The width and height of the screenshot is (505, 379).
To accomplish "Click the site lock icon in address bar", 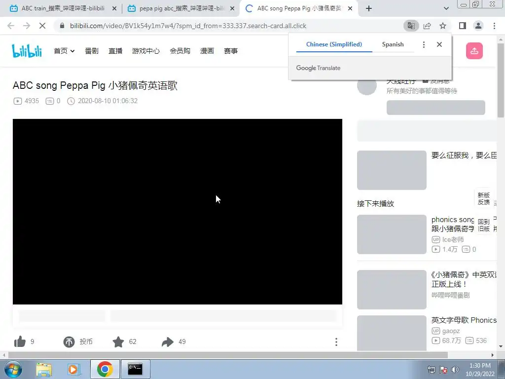I will coord(62,26).
